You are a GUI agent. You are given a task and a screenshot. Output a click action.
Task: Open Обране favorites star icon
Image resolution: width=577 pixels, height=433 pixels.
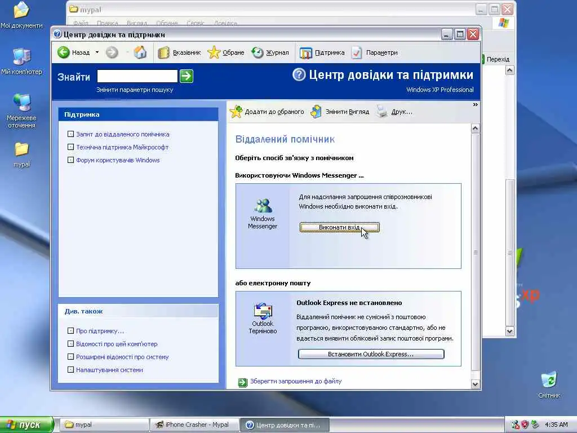214,52
